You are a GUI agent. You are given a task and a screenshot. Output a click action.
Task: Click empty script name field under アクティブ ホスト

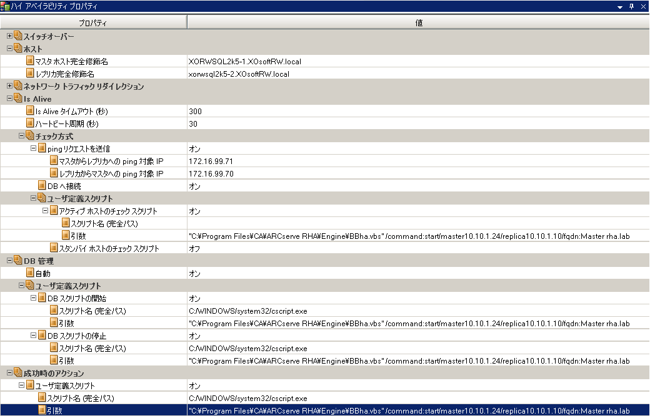click(x=418, y=223)
